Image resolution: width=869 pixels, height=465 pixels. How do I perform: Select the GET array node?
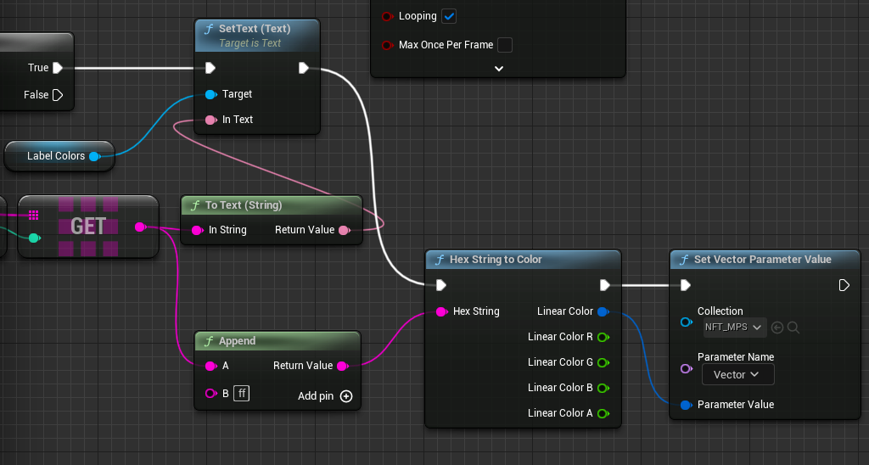click(88, 227)
